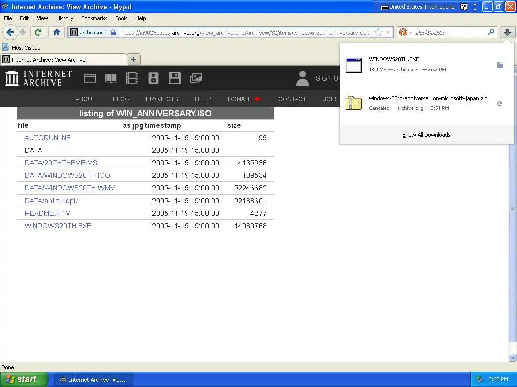Open the DATA/anim1.dpk link
The height and width of the screenshot is (387, 517).
point(51,201)
